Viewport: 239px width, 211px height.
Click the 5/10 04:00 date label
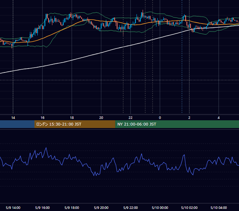pos(219,207)
